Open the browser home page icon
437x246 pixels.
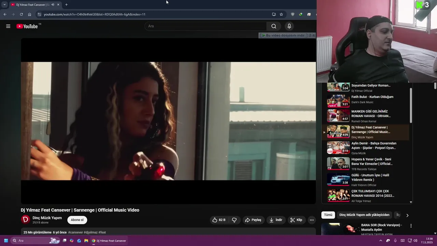pyautogui.click(x=29, y=14)
